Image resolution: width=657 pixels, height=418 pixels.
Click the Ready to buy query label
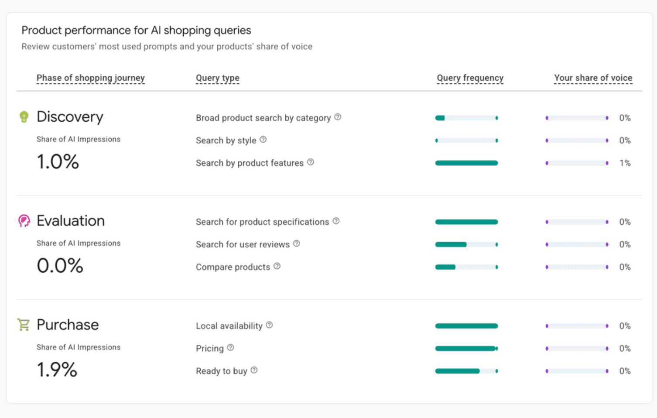pyautogui.click(x=222, y=371)
